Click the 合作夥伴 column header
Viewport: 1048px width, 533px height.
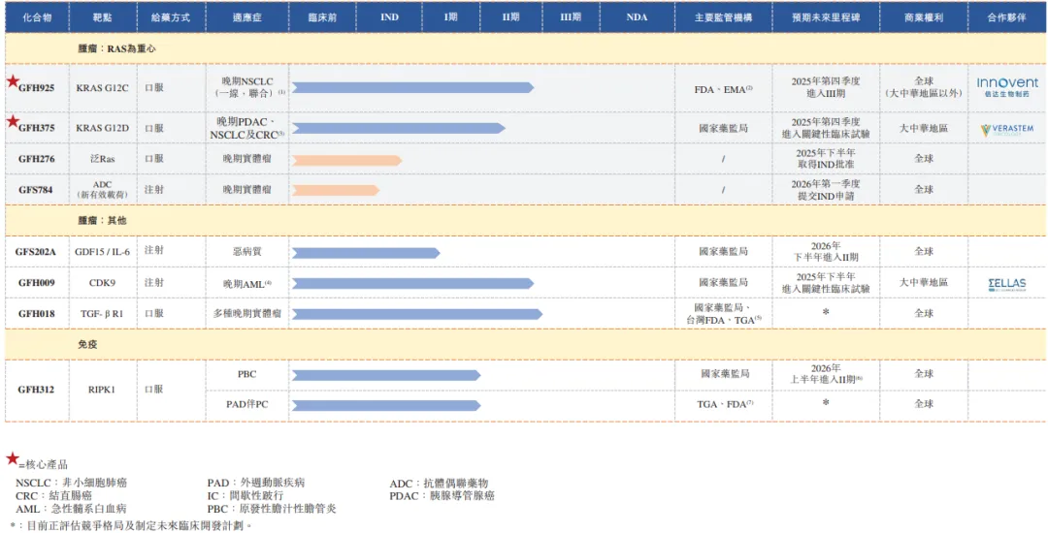coord(1006,17)
